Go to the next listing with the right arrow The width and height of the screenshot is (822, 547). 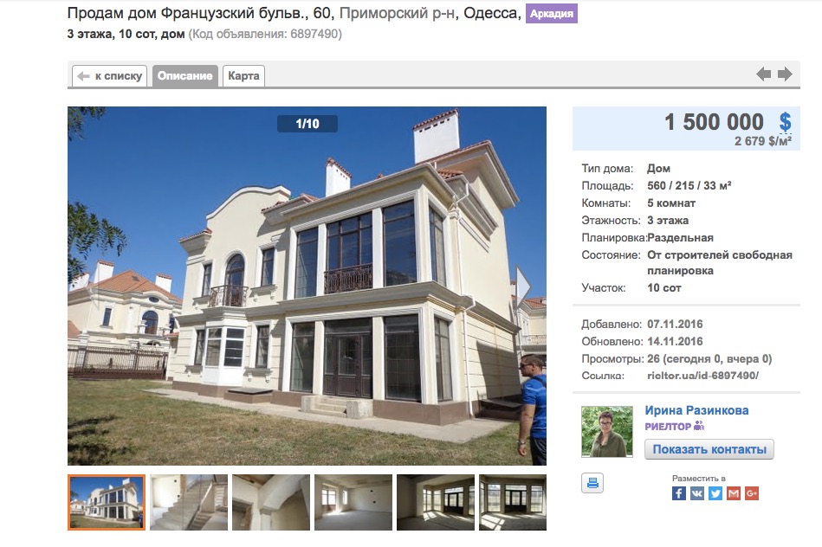[785, 74]
